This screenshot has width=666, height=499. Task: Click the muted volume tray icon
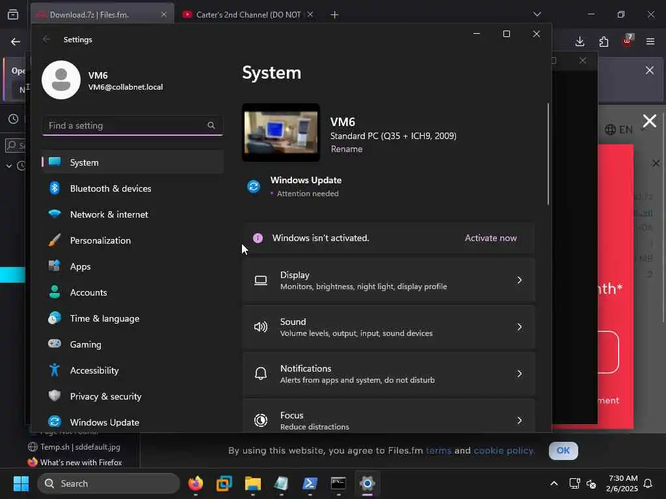click(591, 483)
